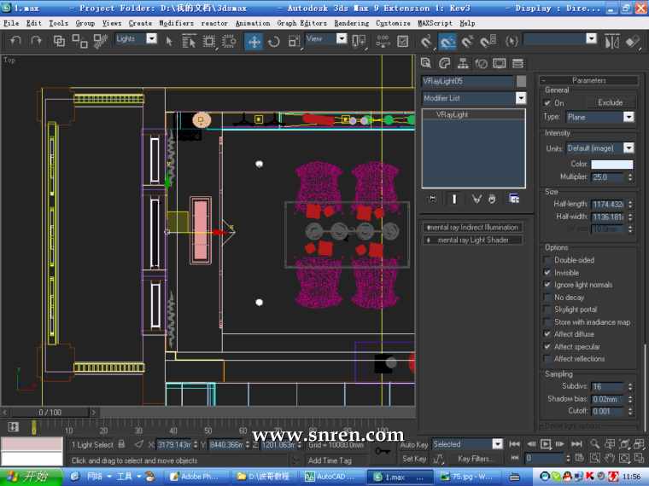Click the light Color swatch
649x486 pixels.
[x=611, y=164]
